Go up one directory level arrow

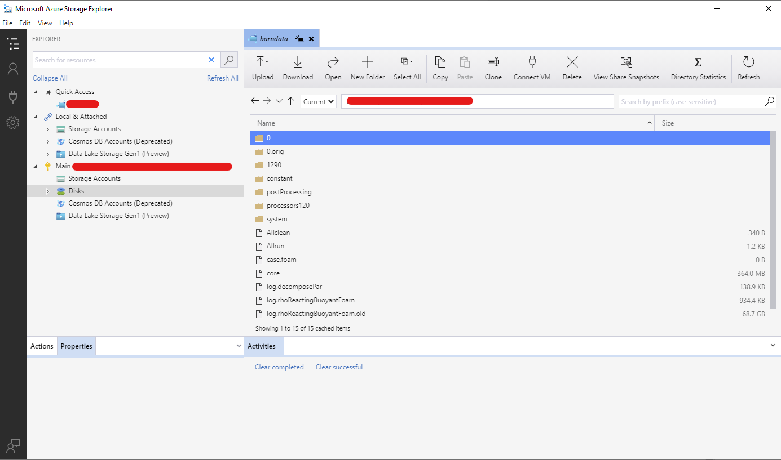291,101
